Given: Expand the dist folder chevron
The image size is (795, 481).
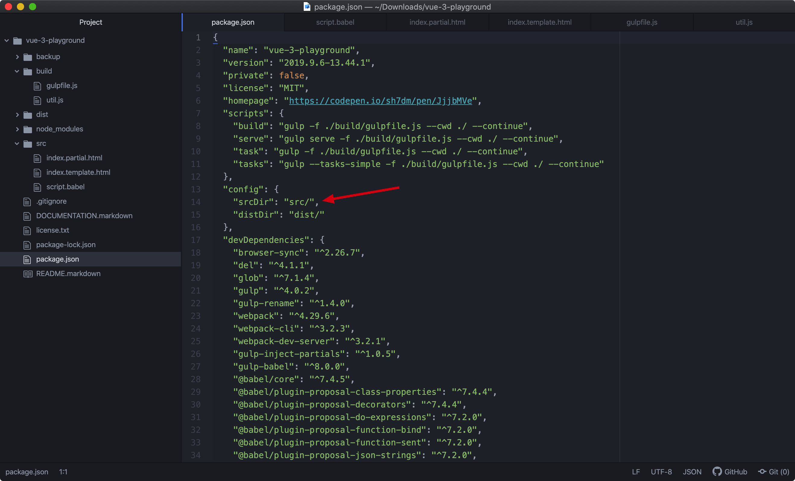Looking at the screenshot, I should 17,115.
